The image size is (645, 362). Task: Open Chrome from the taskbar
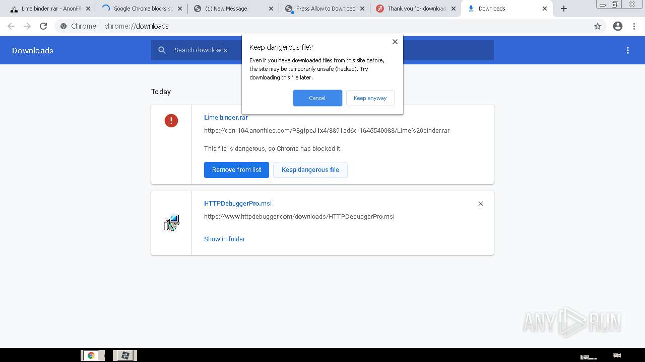[92, 355]
